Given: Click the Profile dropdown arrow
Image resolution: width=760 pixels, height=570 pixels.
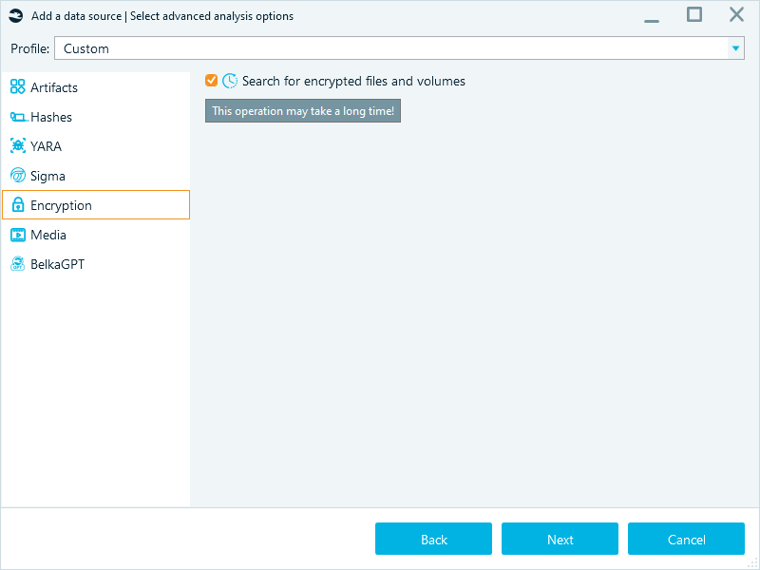Looking at the screenshot, I should 735,47.
